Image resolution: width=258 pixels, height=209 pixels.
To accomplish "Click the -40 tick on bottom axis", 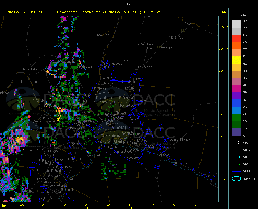I will 21,205.
